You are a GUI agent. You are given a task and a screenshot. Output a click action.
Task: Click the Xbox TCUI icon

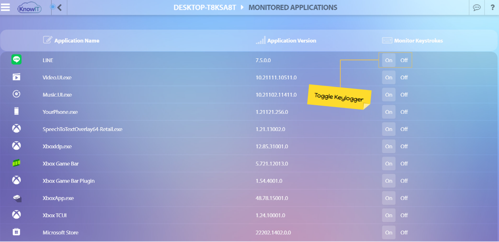tap(17, 215)
